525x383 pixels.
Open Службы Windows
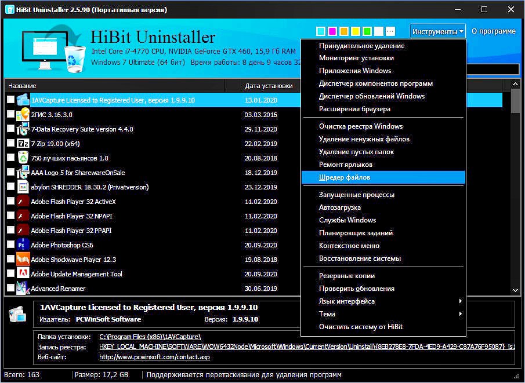coord(383,220)
